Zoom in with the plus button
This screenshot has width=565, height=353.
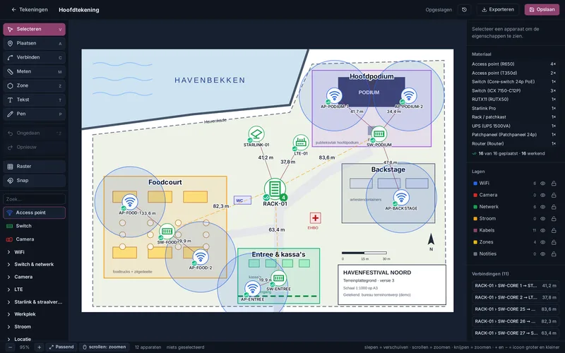(40, 347)
